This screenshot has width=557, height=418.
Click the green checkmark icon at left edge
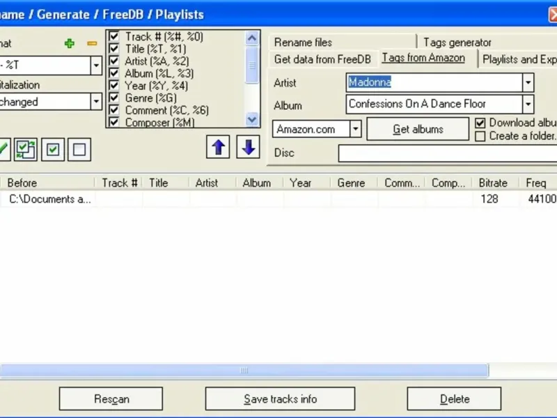coord(4,149)
